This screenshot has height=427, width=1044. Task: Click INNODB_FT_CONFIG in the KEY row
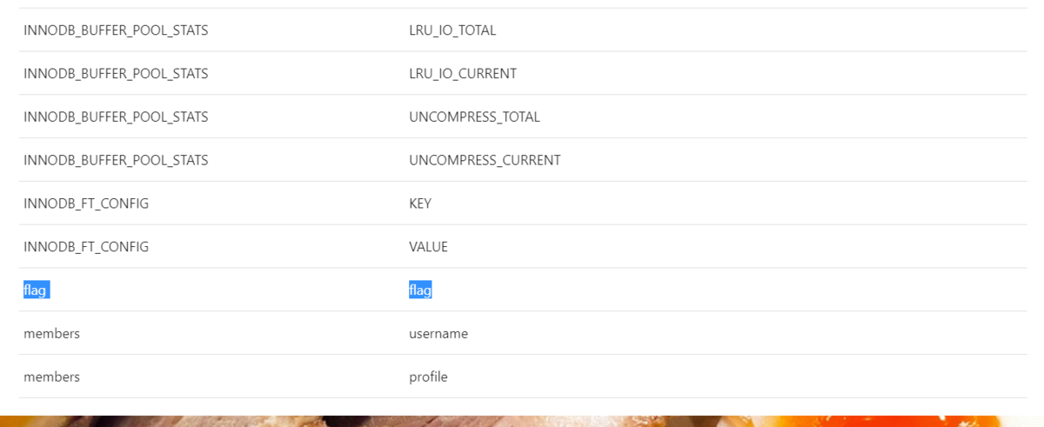click(x=86, y=203)
